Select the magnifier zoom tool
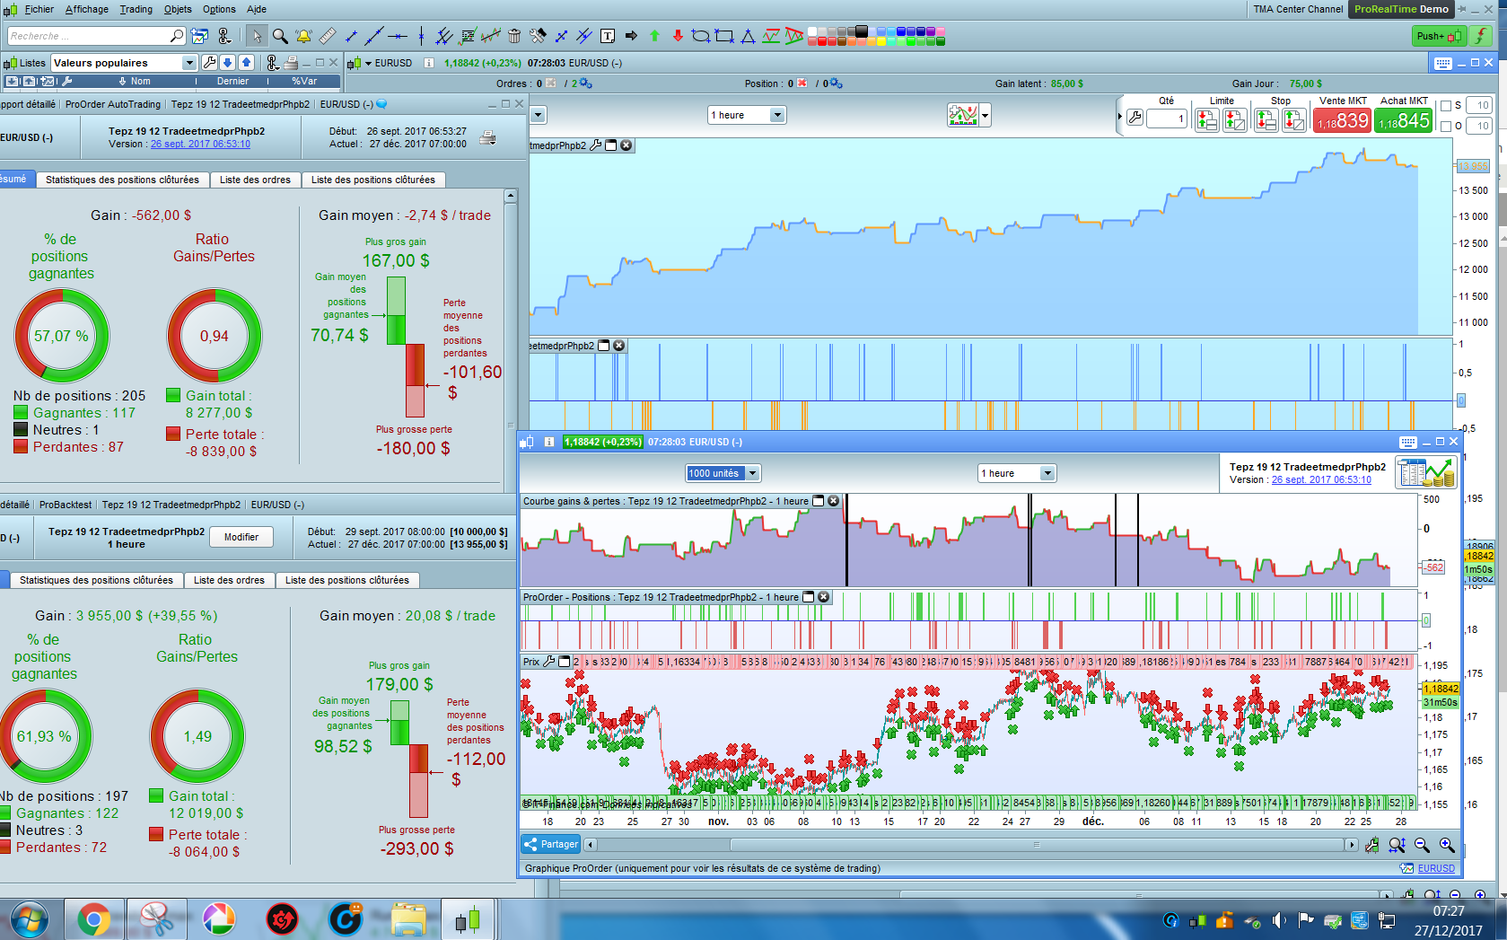Viewport: 1507px width, 940px height. pyautogui.click(x=280, y=36)
